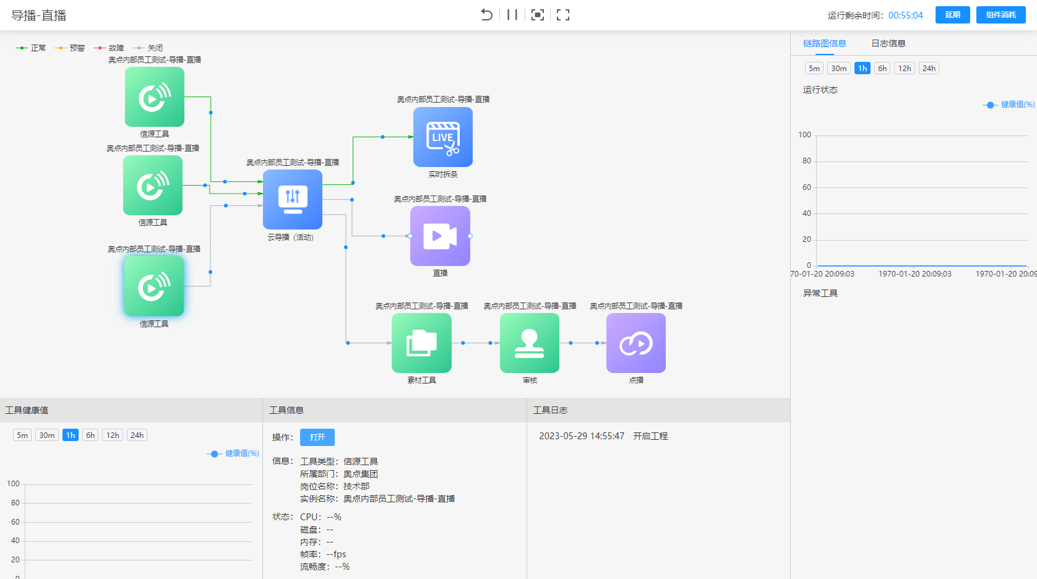The width and height of the screenshot is (1037, 579).
Task: Select 6h range in right panel
Action: point(882,68)
